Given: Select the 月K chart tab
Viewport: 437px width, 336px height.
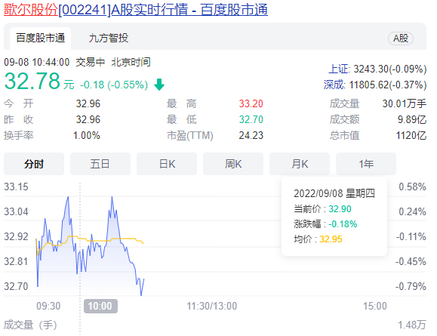Looking at the screenshot, I should (300, 164).
